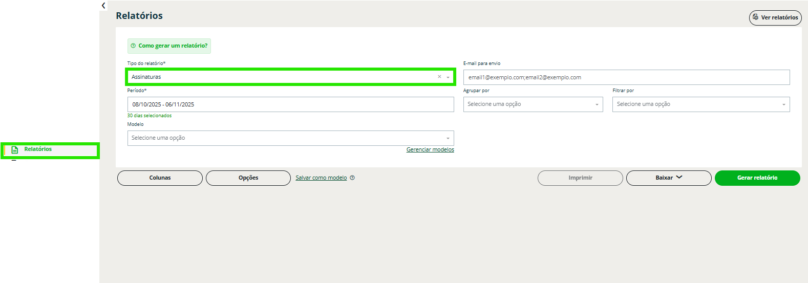Collapse the sidebar with the chevron arrow
Viewport: 808px width, 283px height.
pos(103,6)
